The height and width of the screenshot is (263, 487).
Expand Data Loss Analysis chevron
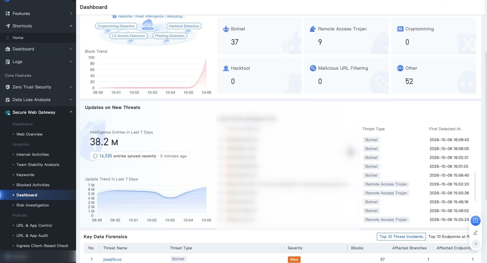71,100
